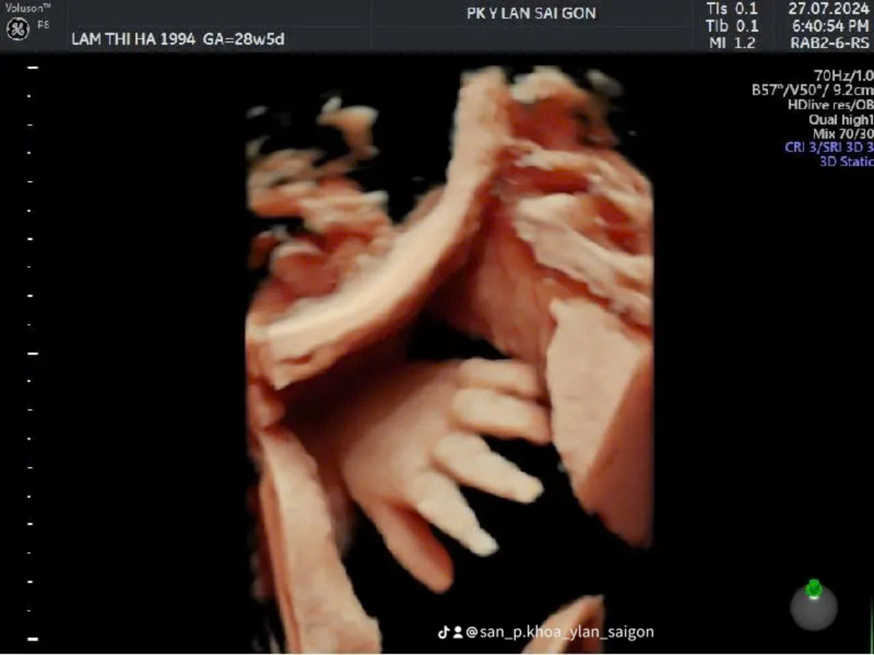874x655 pixels.
Task: Click the TIb 0.1 thermal index value
Action: (x=732, y=26)
